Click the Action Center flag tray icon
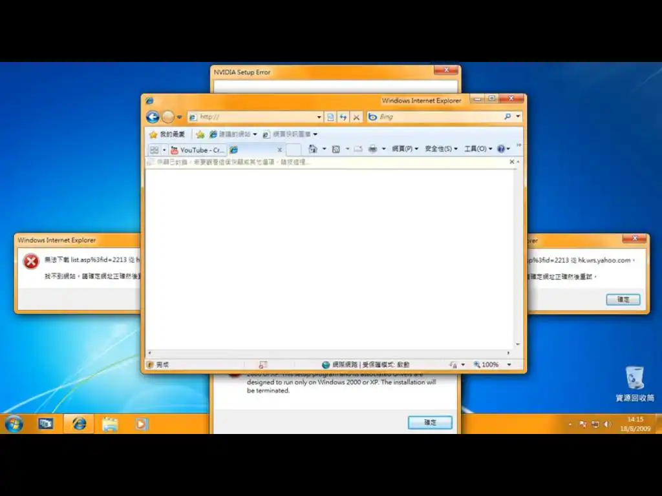662x496 pixels. tap(583, 424)
